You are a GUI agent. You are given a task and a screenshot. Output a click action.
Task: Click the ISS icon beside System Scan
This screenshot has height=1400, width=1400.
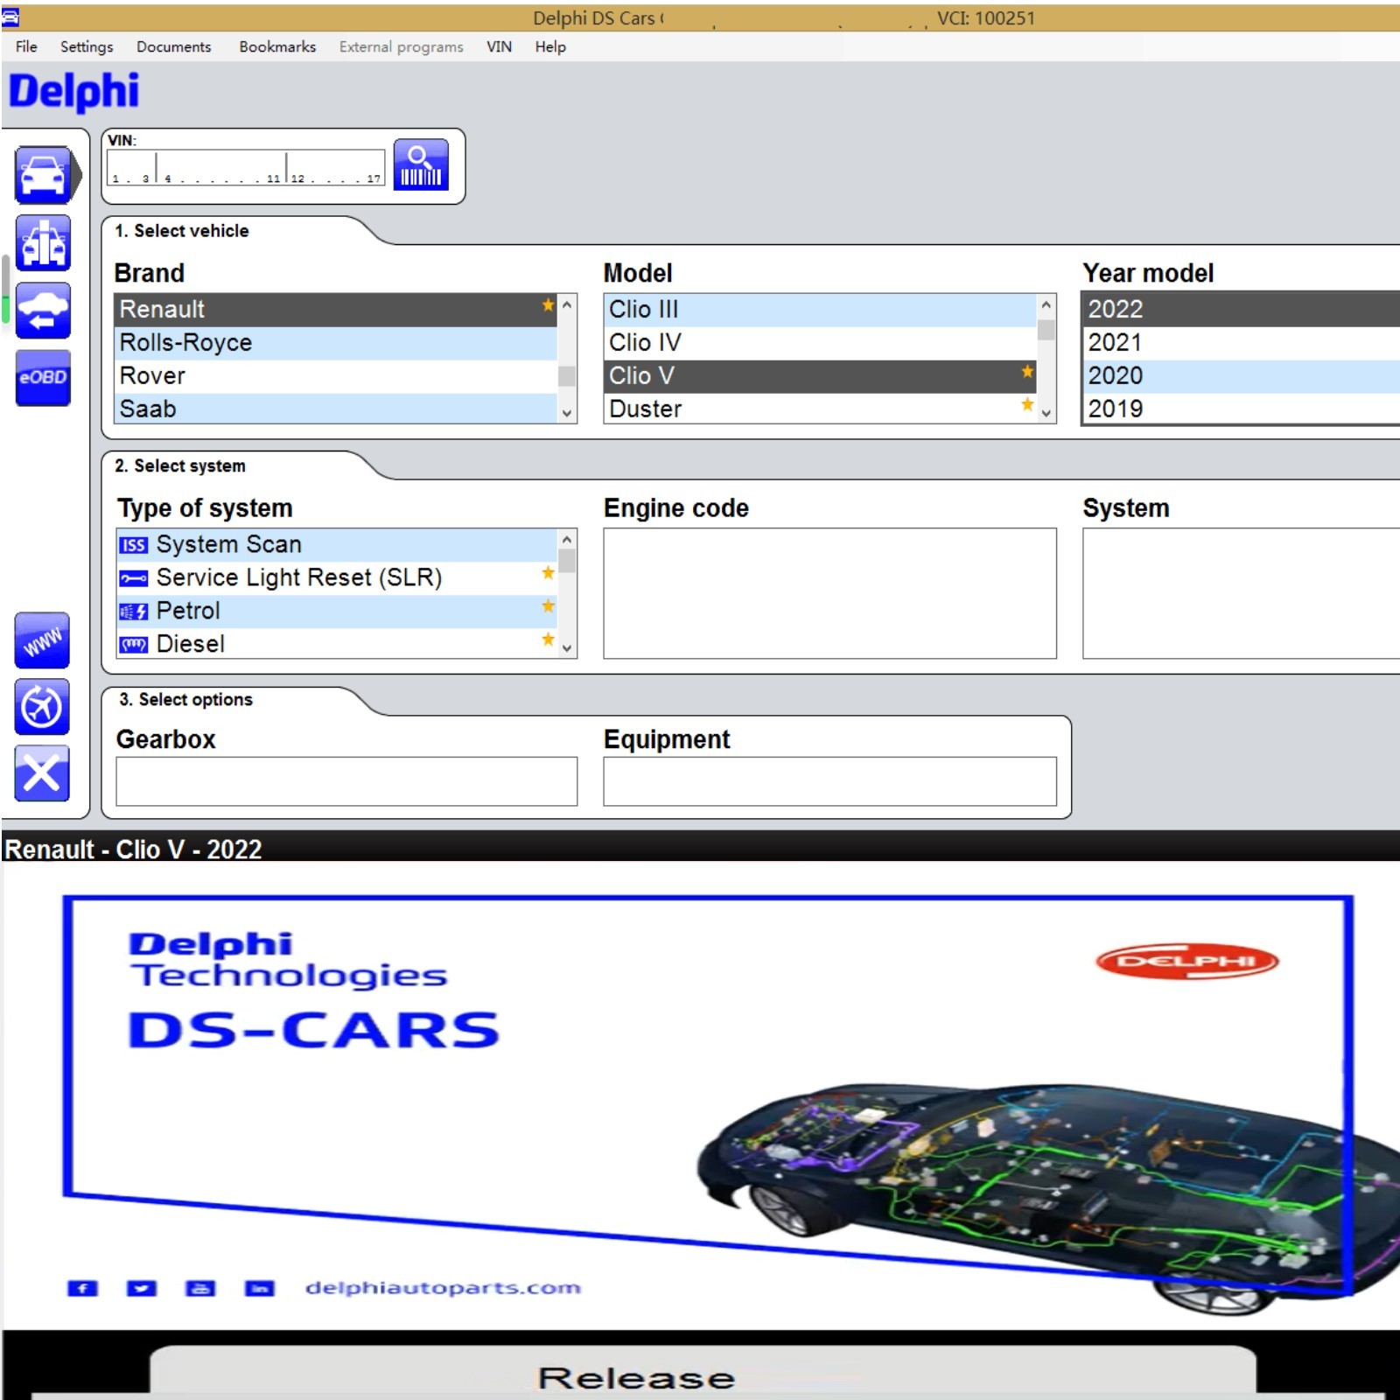tap(133, 545)
